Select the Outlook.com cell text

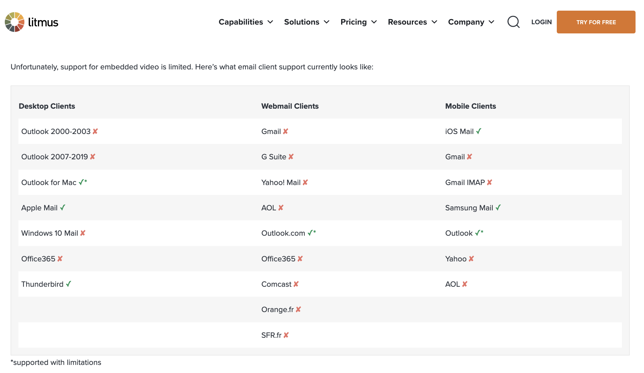[x=283, y=233]
